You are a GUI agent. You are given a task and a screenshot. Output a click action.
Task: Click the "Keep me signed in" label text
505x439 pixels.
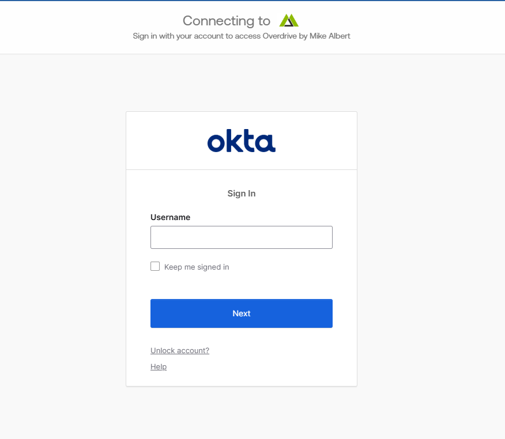click(197, 267)
